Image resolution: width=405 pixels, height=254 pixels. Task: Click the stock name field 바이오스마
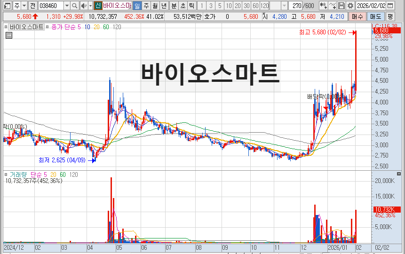pyautogui.click(x=117, y=6)
